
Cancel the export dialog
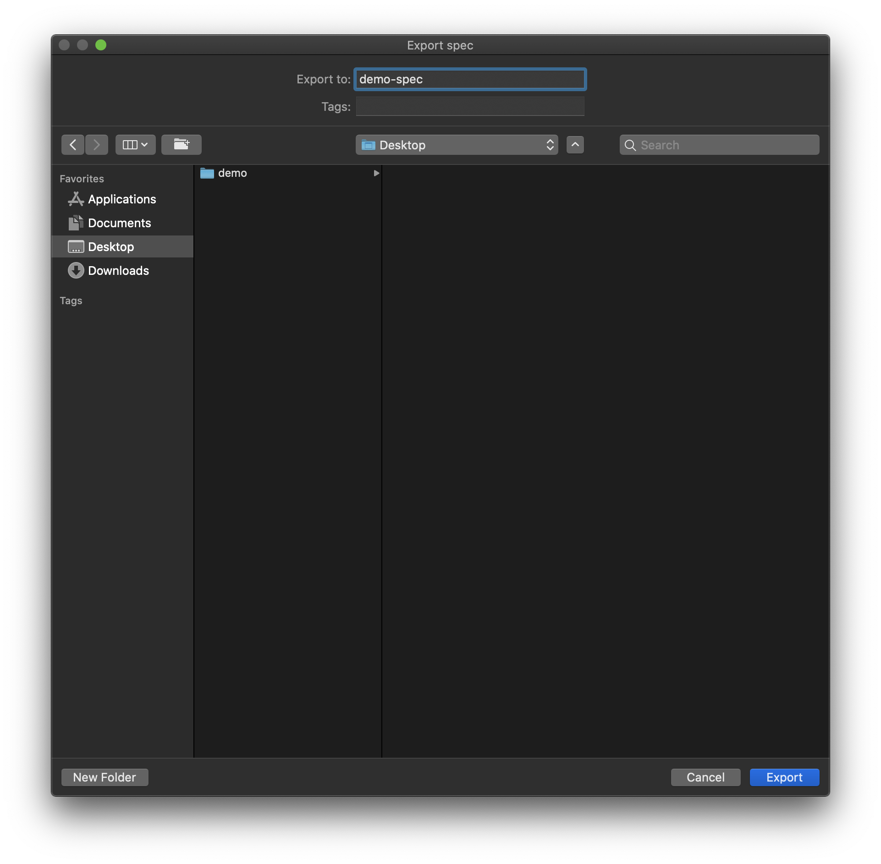[705, 777]
